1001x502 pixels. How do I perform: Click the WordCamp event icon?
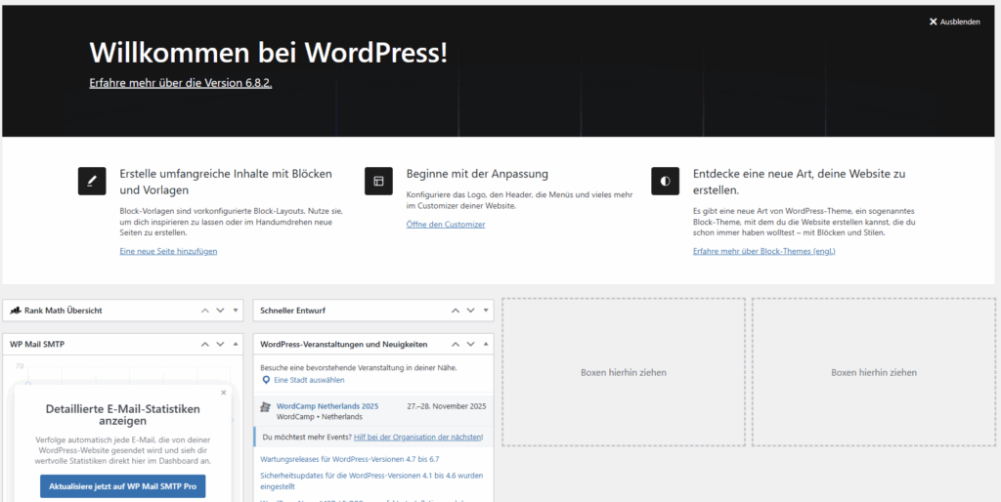pyautogui.click(x=266, y=407)
